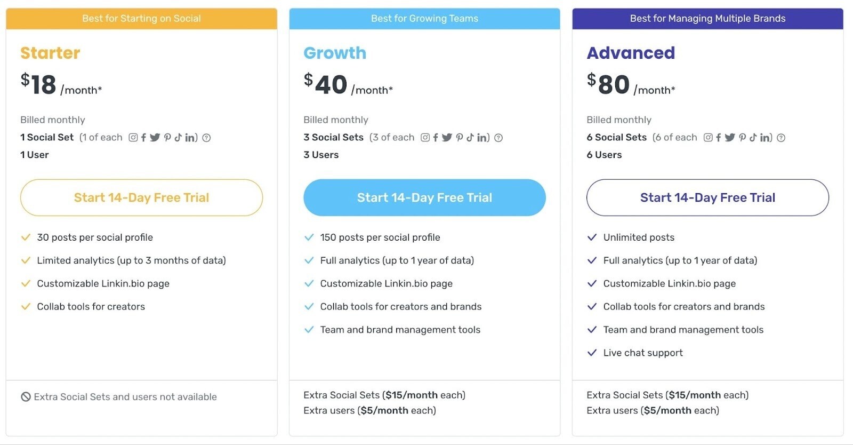Click the Starter plan Twitter bird icon
This screenshot has height=445, width=853.
point(155,138)
